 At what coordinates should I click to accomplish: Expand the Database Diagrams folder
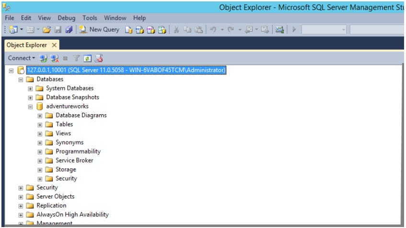pos(40,116)
